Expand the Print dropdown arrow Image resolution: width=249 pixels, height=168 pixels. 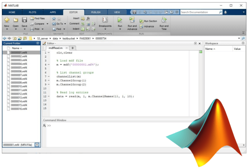43,29
